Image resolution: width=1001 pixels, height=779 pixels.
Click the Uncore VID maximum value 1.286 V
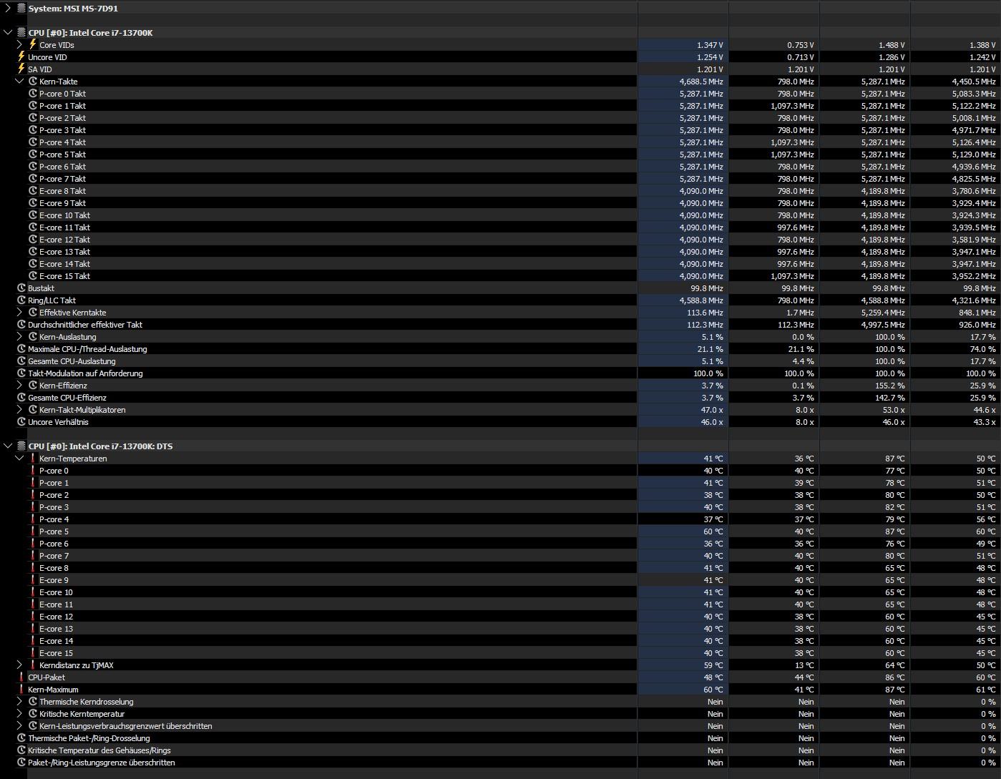pos(892,57)
